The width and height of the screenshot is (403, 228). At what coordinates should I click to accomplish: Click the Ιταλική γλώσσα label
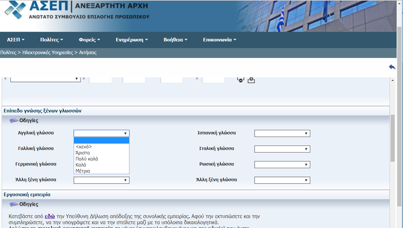tap(216, 149)
